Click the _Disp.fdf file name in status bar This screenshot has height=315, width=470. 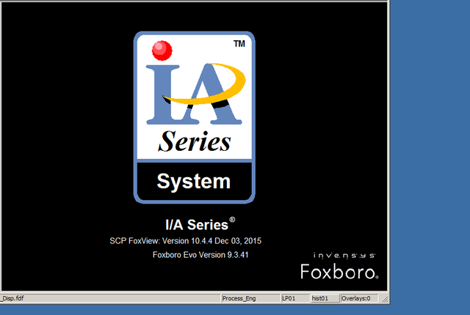[12, 298]
